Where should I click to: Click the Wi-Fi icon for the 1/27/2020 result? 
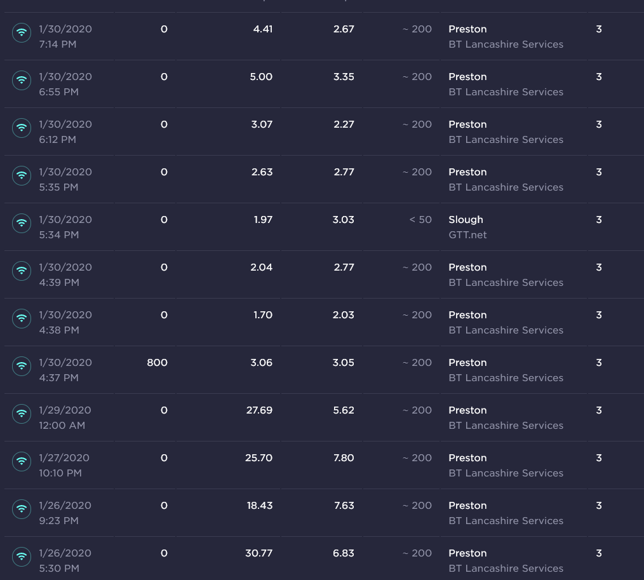(x=22, y=461)
